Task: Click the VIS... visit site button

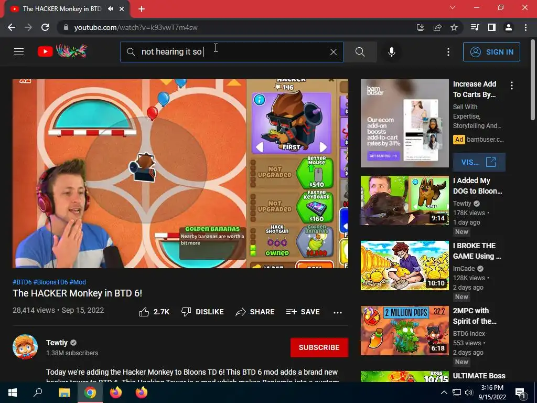Action: (x=479, y=162)
